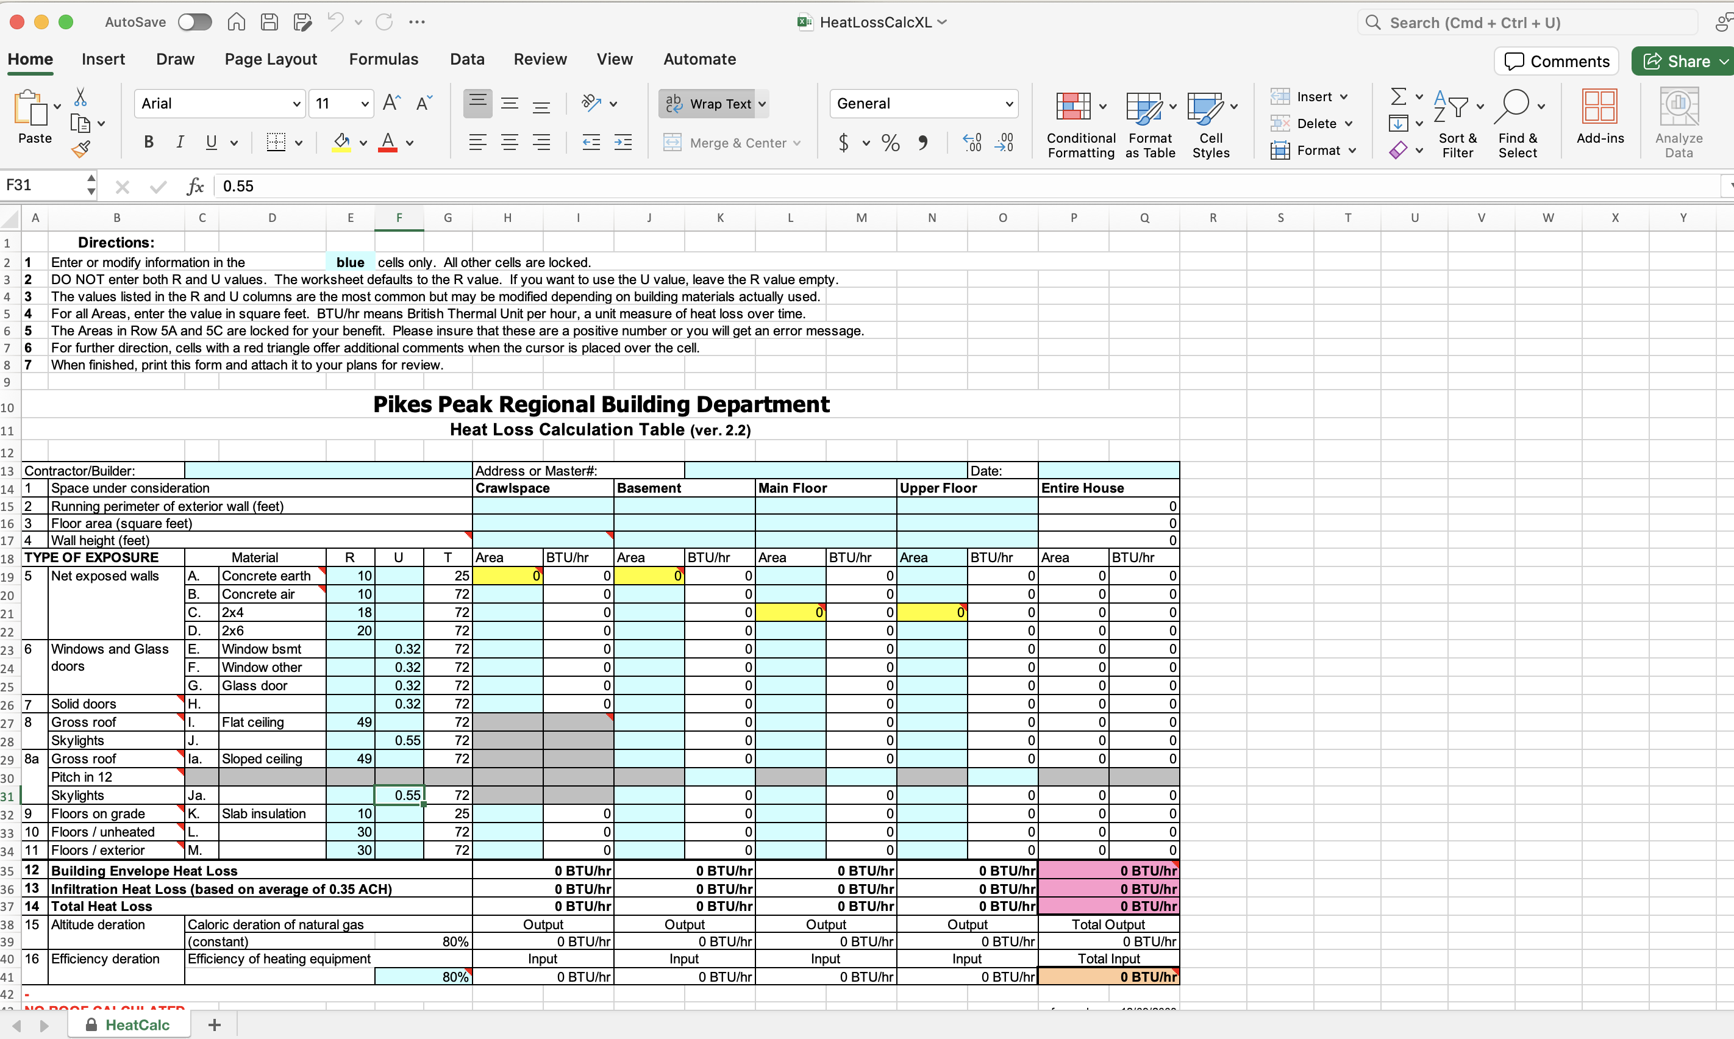1734x1039 pixels.
Task: Expand the font size dropdown
Action: coord(365,104)
